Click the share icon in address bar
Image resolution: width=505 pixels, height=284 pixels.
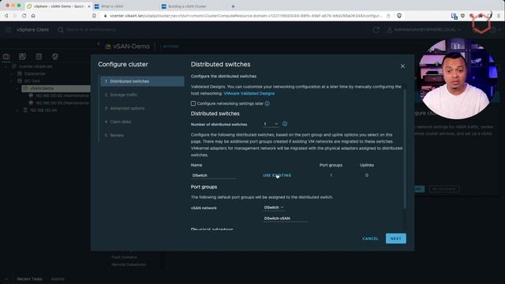click(388, 16)
